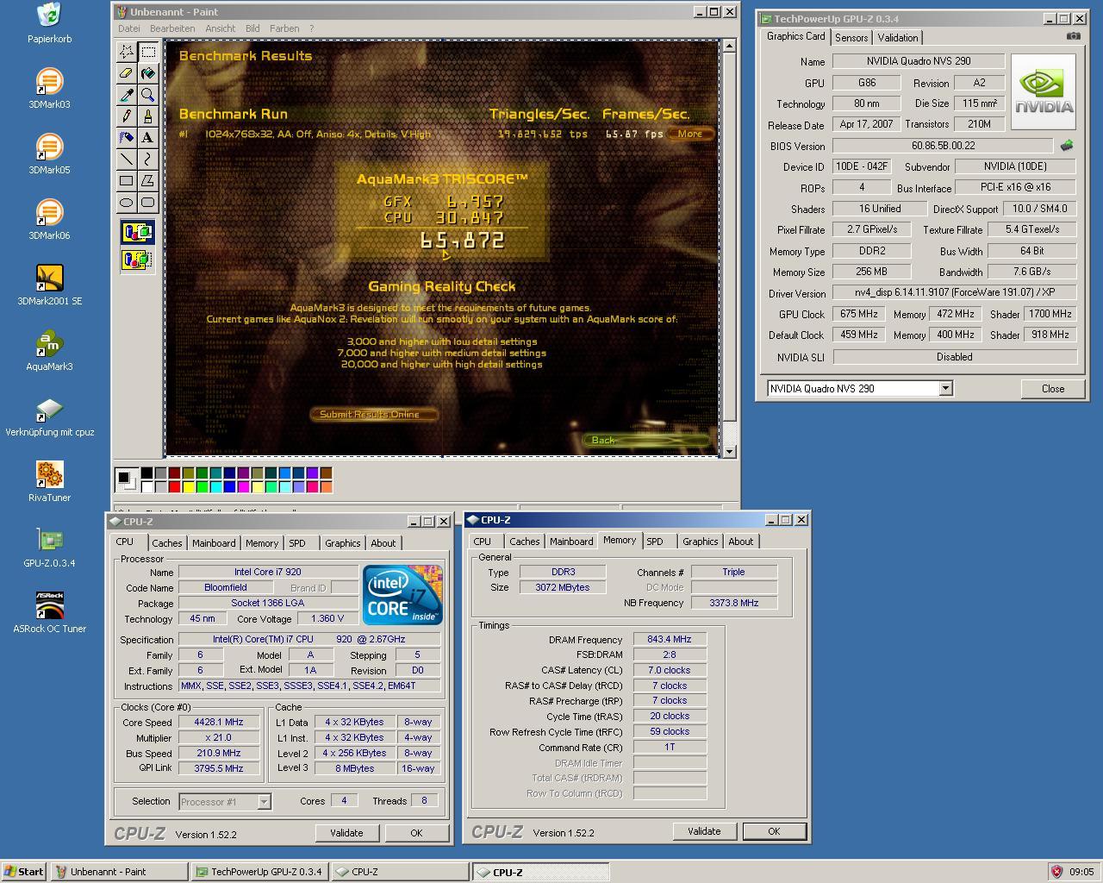Open the 3DMark2001 SE desktop shortcut
The image size is (1103, 883).
[49, 285]
